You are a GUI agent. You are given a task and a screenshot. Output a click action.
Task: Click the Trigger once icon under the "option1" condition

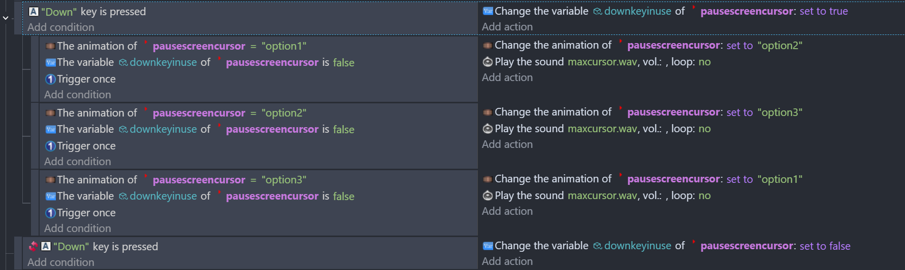pyautogui.click(x=50, y=79)
